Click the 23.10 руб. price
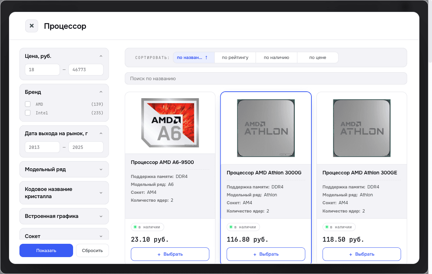 click(x=150, y=239)
